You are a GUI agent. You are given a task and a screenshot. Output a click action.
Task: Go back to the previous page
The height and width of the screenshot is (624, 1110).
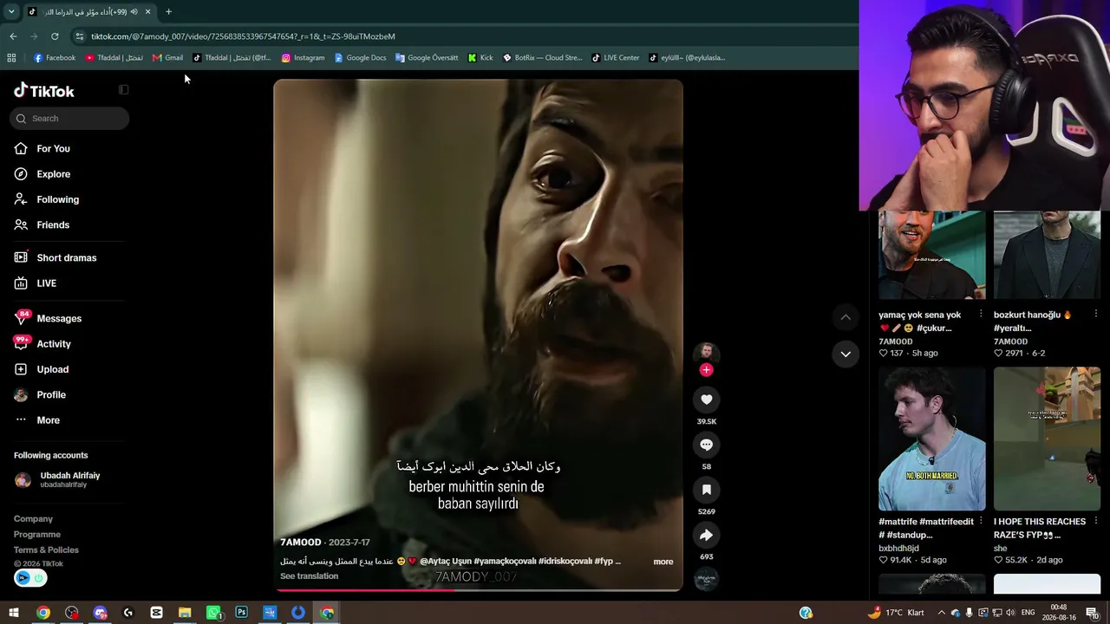tap(13, 36)
